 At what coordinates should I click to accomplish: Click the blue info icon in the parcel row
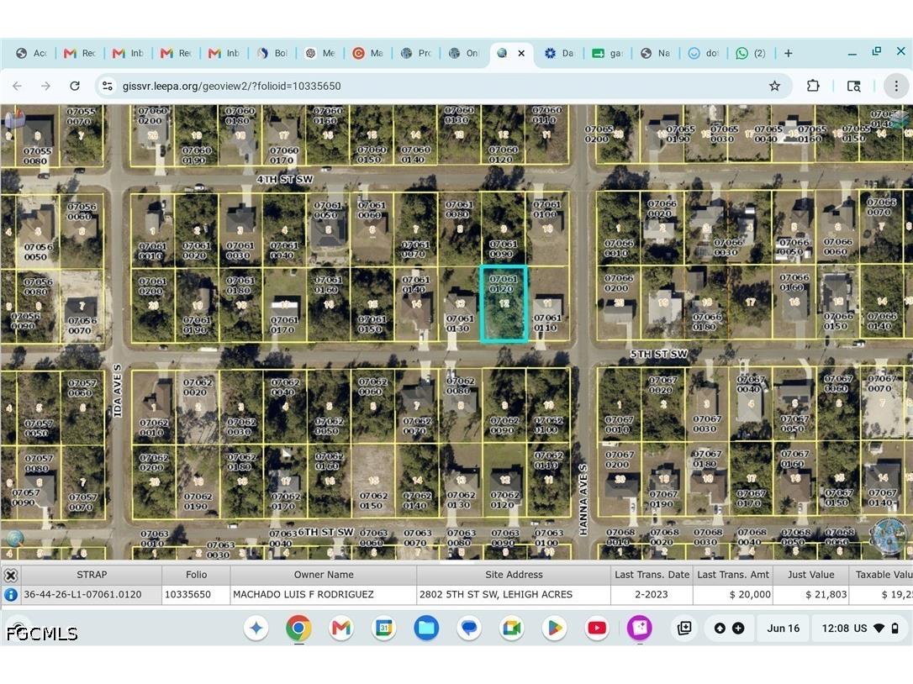coord(10,594)
